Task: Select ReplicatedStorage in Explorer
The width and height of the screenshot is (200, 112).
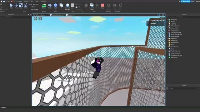Action: pos(176,32)
